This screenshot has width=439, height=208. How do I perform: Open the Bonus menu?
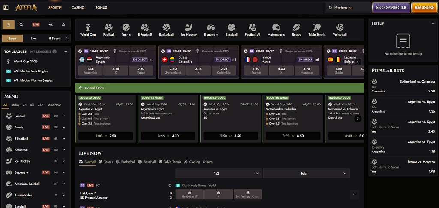click(101, 8)
